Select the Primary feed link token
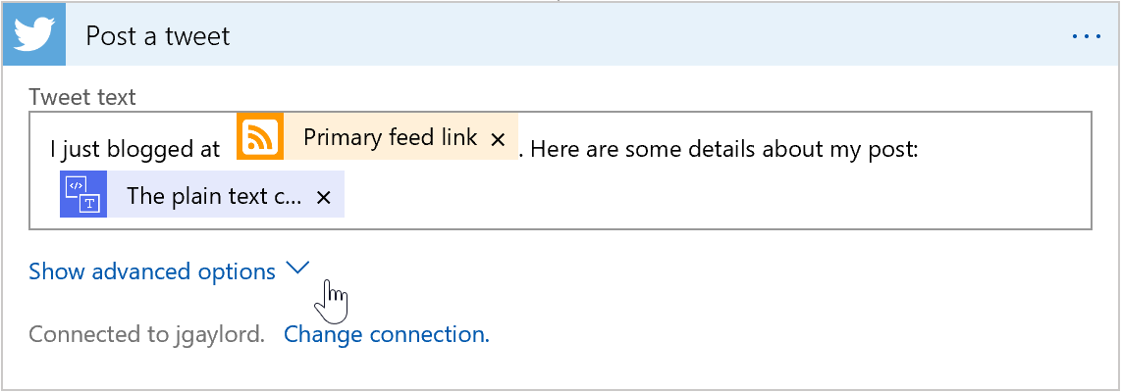Screen dimensions: 1121x392 tap(390, 137)
